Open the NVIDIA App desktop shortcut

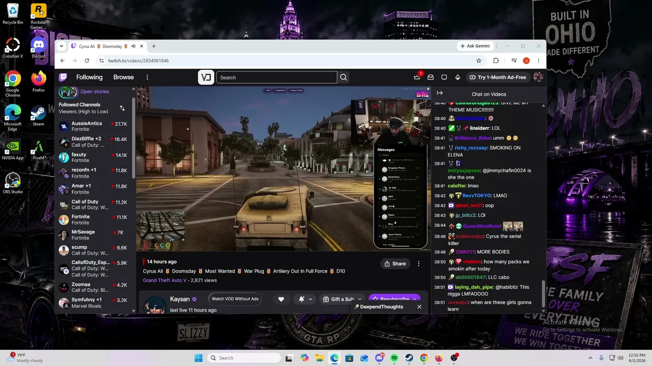click(x=13, y=149)
